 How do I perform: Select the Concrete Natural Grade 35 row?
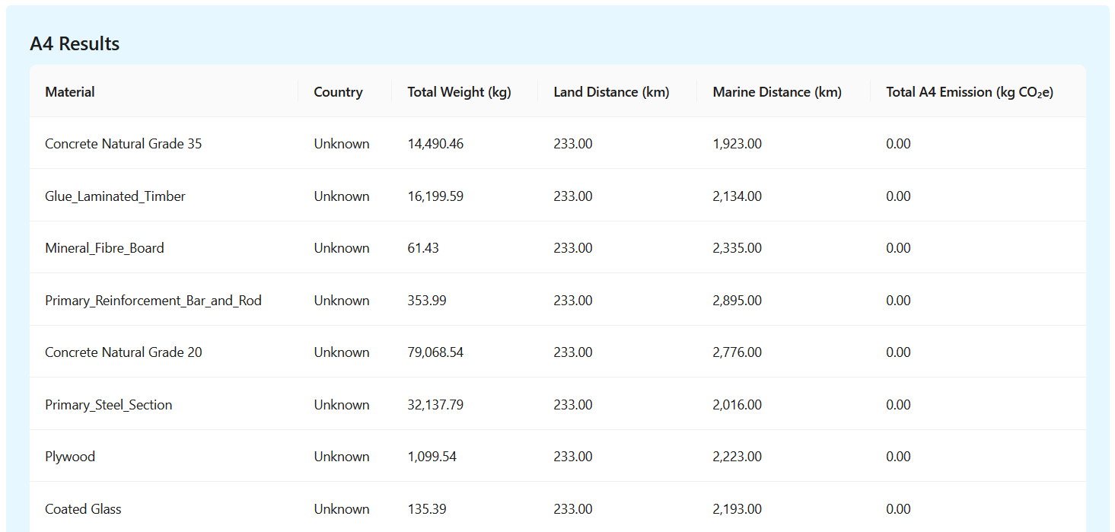point(123,144)
